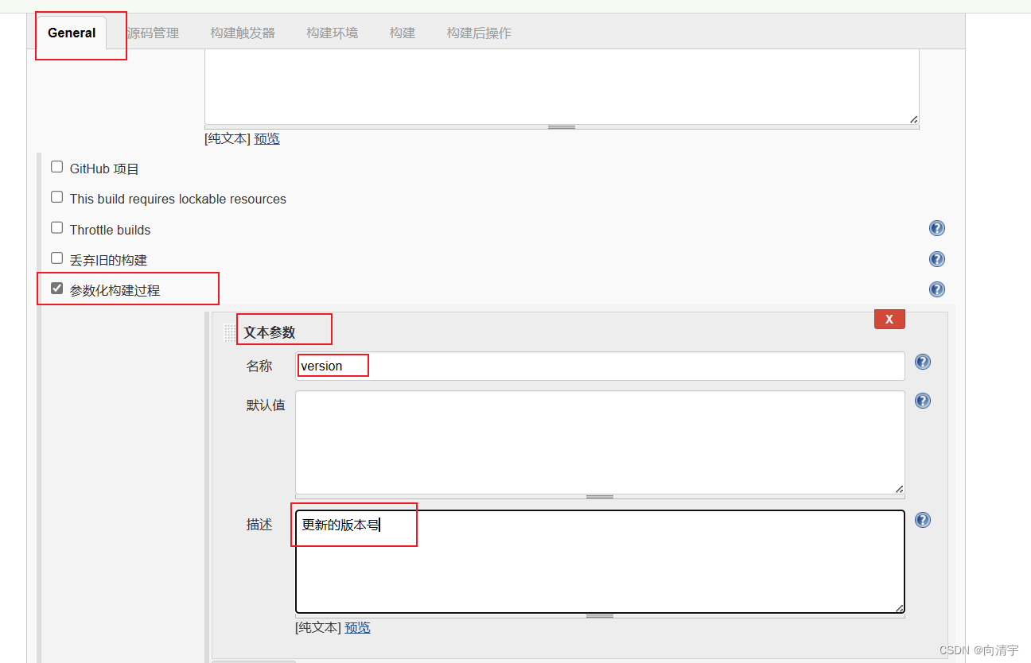
Task: Grab the 文本参数 drag handle
Action: [x=229, y=332]
